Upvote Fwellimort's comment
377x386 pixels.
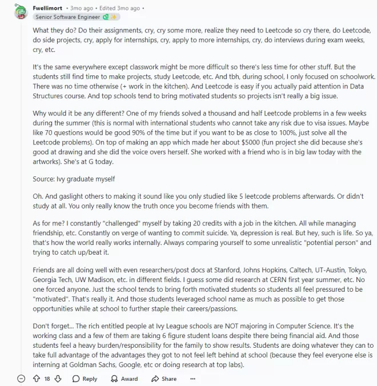click(x=37, y=379)
